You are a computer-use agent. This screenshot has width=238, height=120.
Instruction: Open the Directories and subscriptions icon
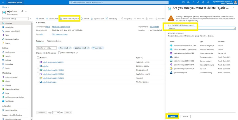(x=188, y=3)
